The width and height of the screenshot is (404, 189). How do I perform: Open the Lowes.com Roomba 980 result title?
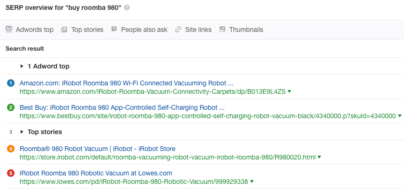(x=96, y=173)
